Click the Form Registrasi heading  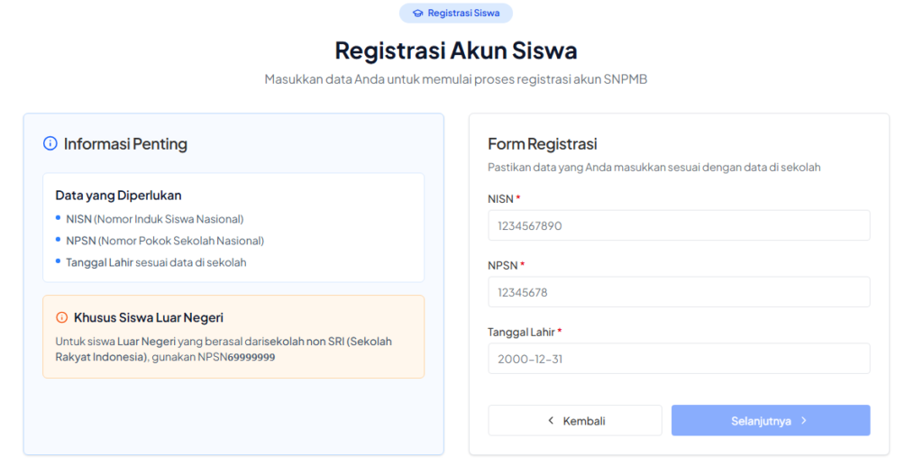[x=543, y=144]
